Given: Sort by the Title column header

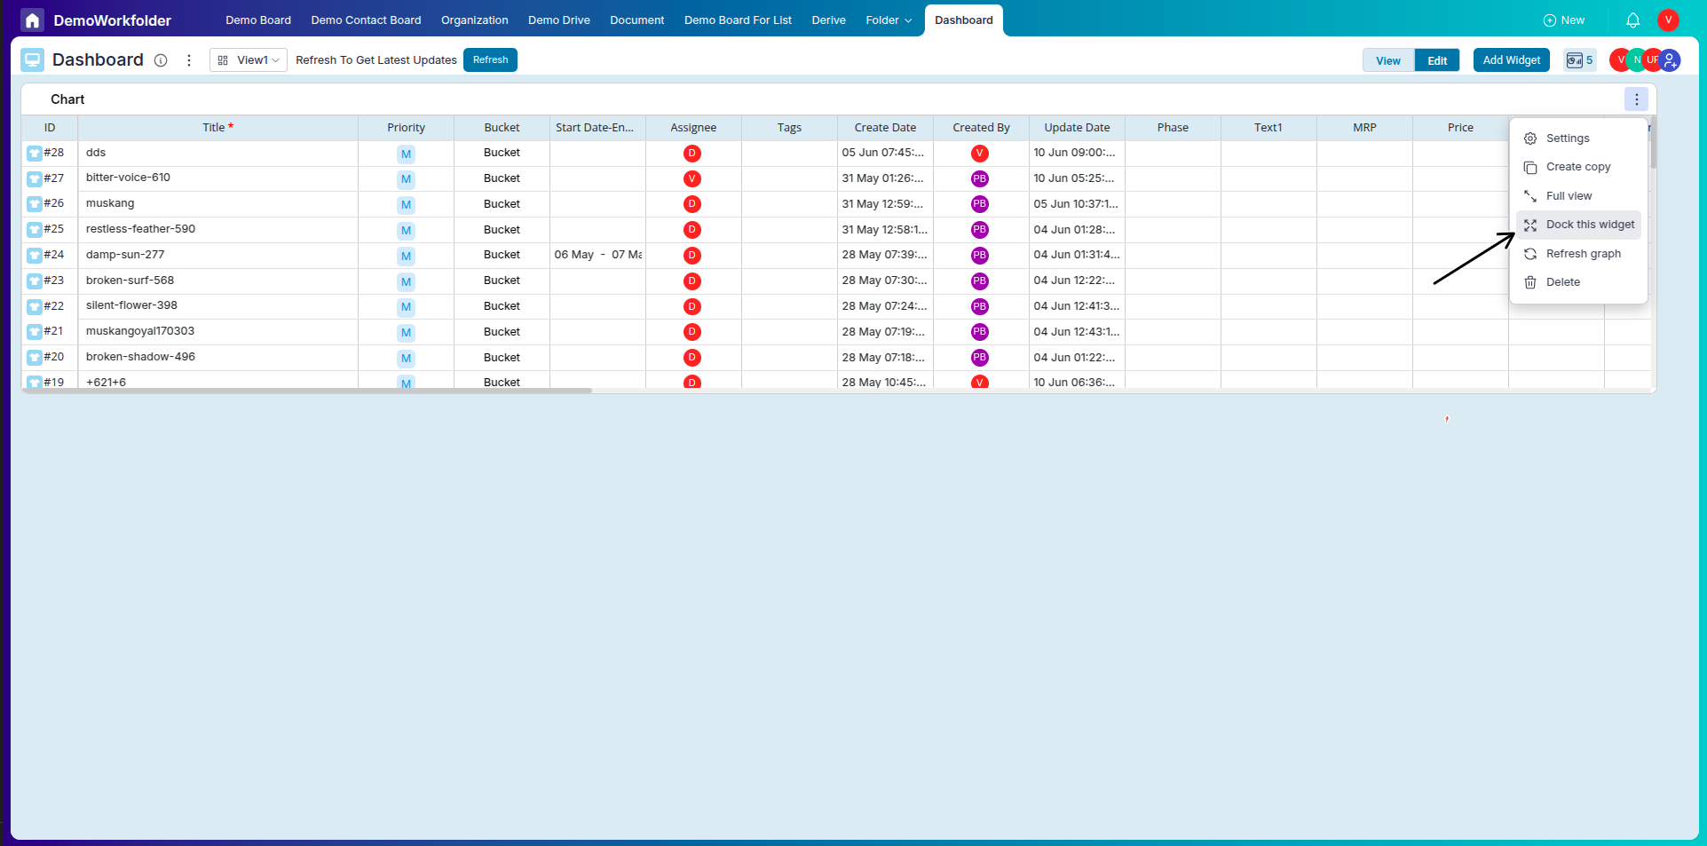Looking at the screenshot, I should click(x=217, y=128).
